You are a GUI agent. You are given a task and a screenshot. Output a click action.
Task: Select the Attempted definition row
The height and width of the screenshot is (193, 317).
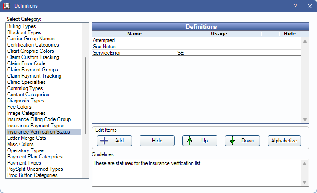134,40
